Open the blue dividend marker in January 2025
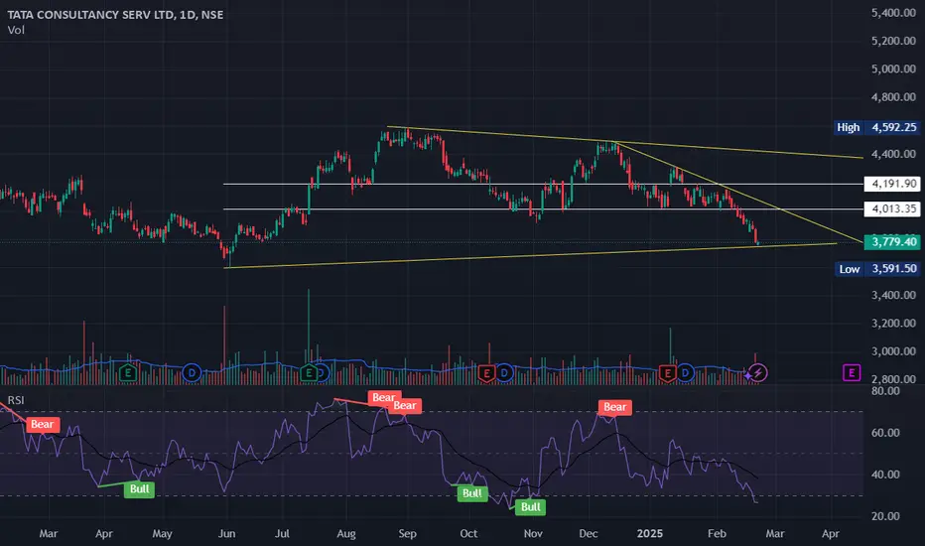This screenshot has width=925, height=546. point(685,373)
